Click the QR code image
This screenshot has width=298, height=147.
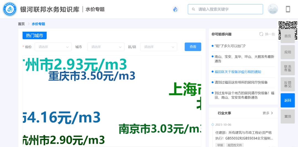pos(288,30)
